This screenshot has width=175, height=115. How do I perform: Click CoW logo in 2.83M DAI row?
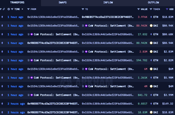[86, 52]
